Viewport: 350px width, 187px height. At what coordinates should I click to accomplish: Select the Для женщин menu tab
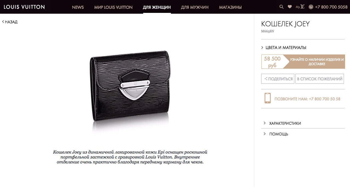pos(157,7)
